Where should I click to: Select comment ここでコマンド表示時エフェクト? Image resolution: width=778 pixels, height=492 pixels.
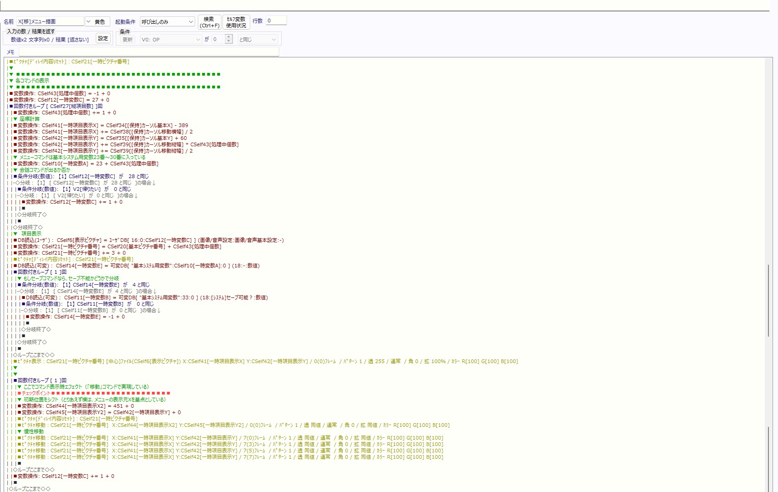tap(86, 387)
